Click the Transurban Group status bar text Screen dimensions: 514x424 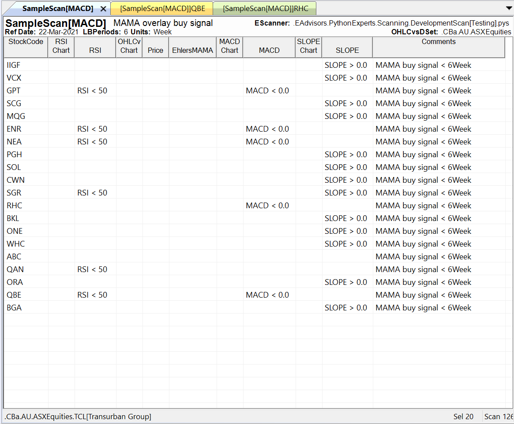point(78,417)
